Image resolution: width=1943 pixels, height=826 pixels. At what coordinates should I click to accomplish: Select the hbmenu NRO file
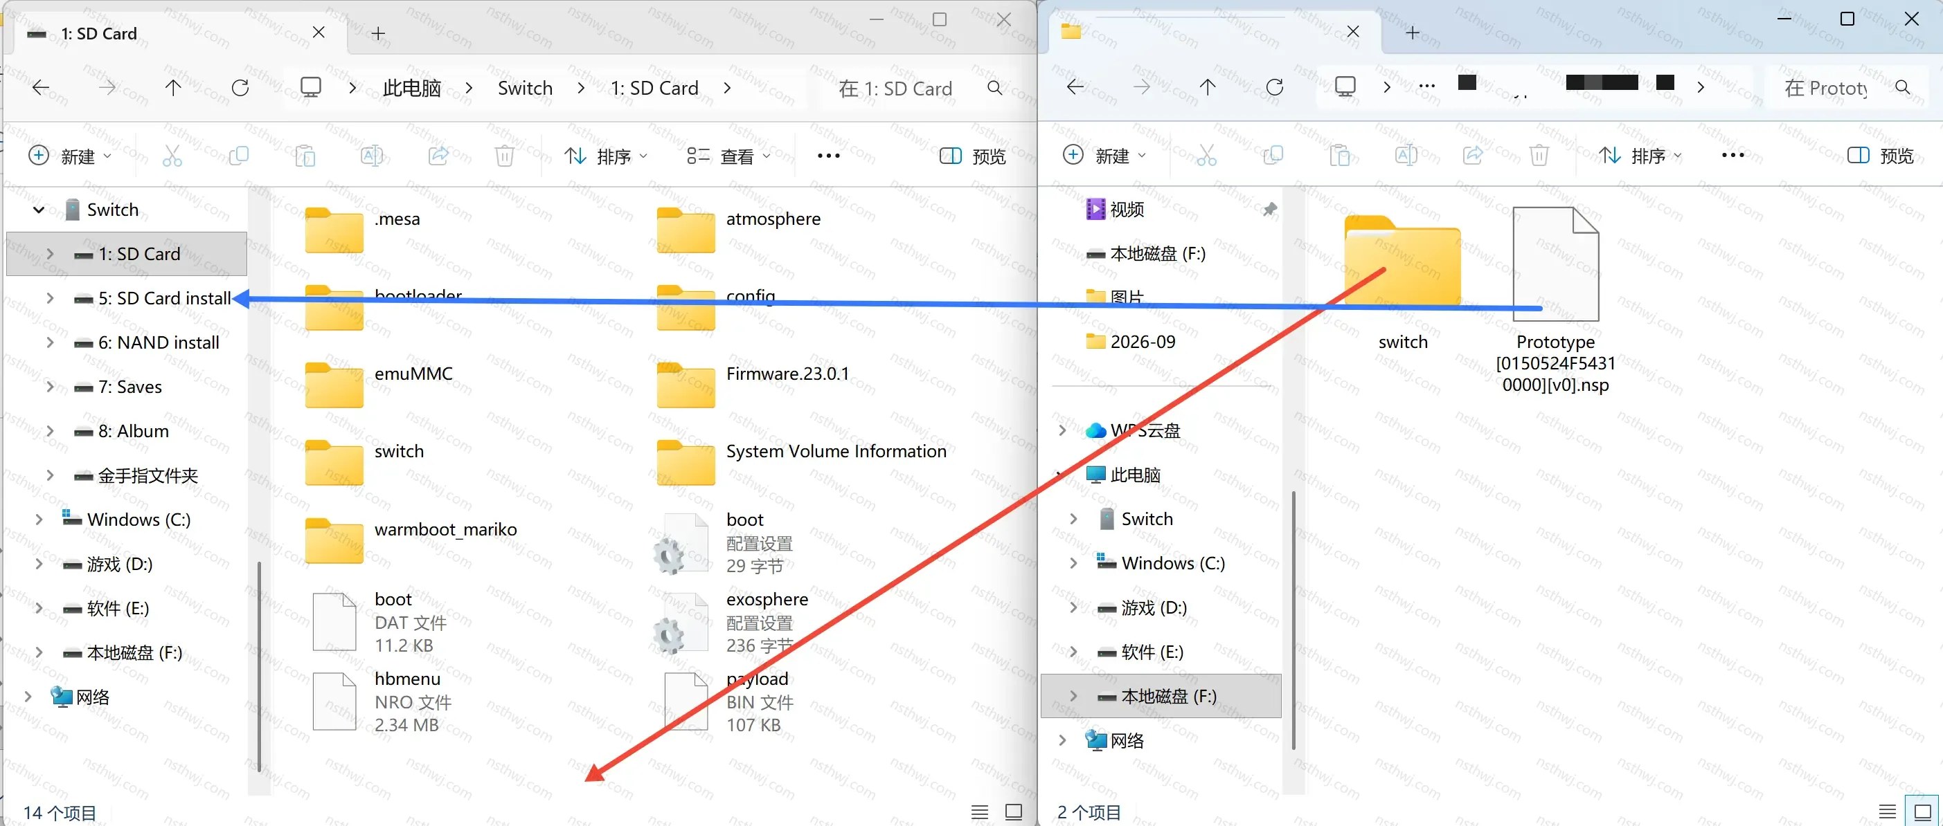click(x=383, y=701)
